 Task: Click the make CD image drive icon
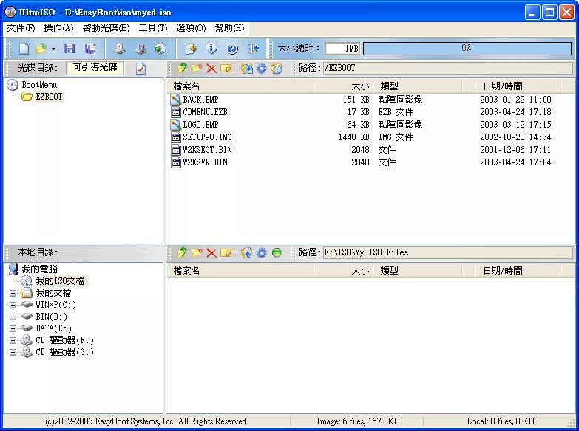[x=119, y=48]
